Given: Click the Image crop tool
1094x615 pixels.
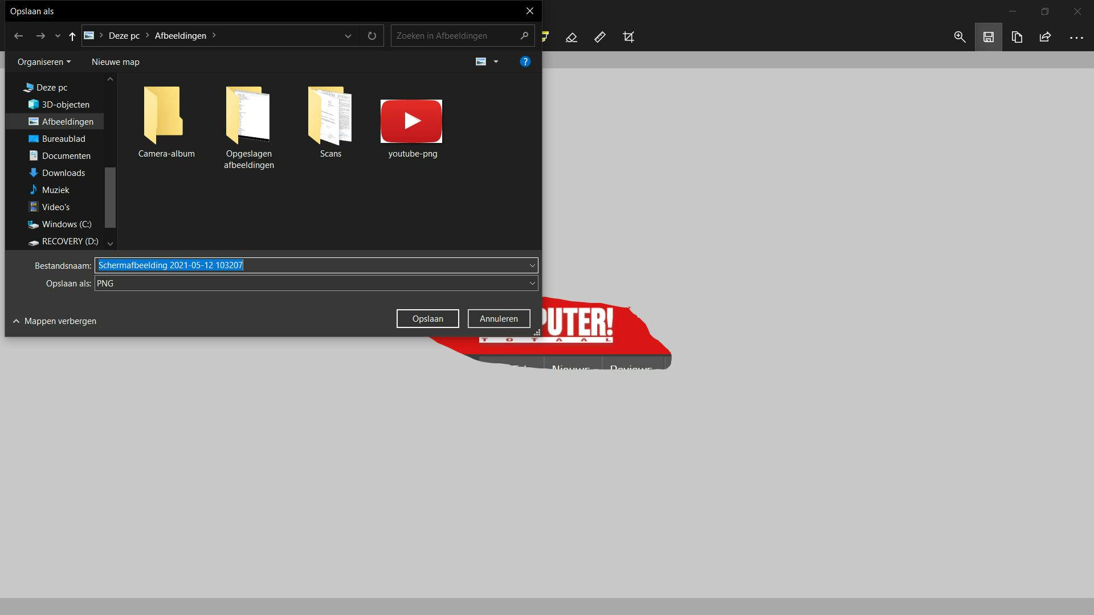Looking at the screenshot, I should coord(628,38).
